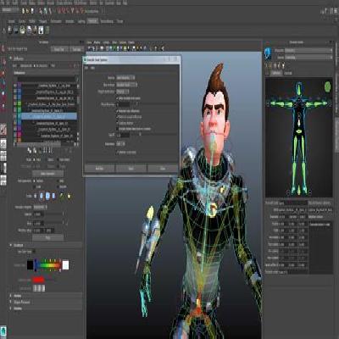Screen dimensions: 339x339
Task: Open the menu set dropdown on the status line
Action: (10, 10)
